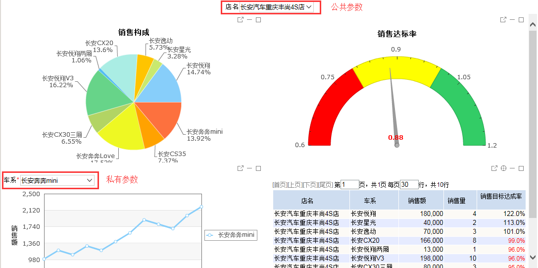Go to 下页 next page link

coord(310,185)
